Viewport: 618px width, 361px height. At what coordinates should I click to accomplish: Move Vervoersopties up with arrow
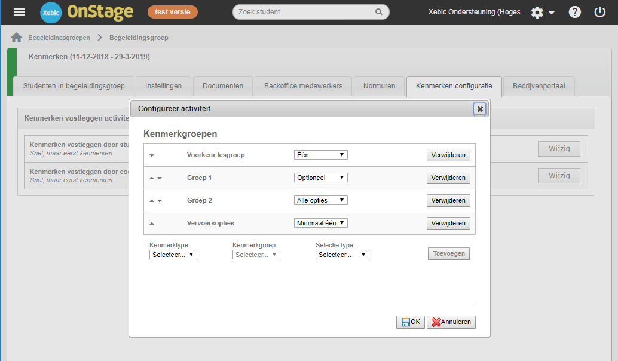click(152, 224)
